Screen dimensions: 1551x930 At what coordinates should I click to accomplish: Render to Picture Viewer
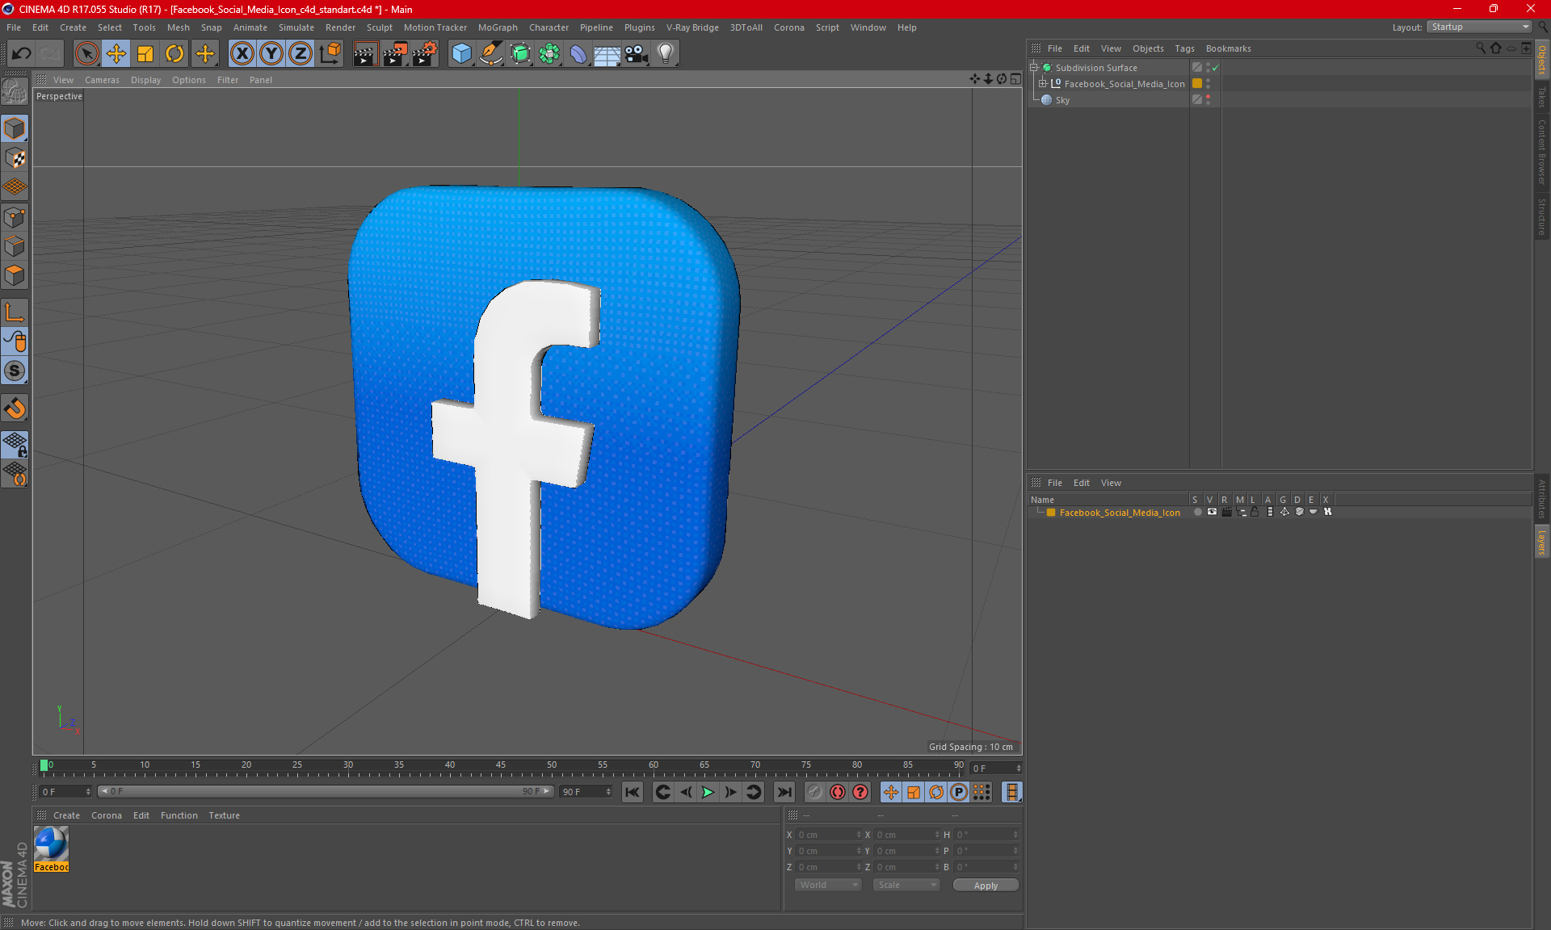(x=395, y=53)
